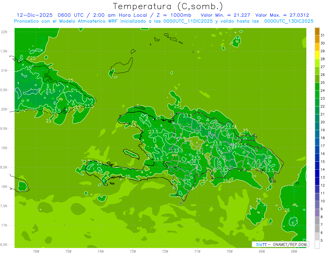Click the '70W' longitude label
The image size is (330, 255).
point(229,251)
